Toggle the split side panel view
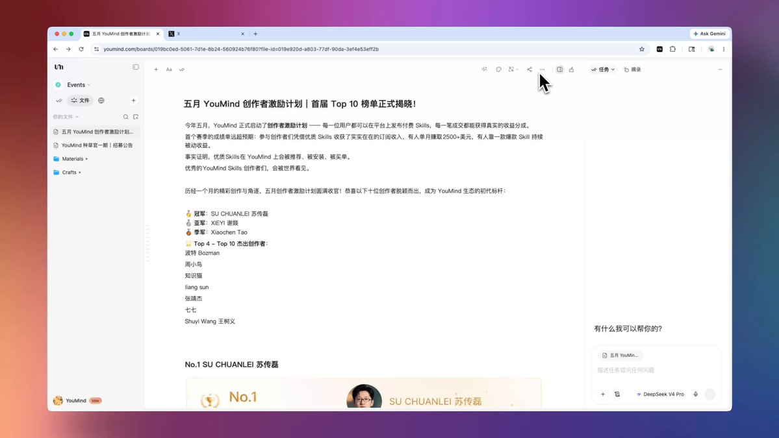 [x=560, y=69]
